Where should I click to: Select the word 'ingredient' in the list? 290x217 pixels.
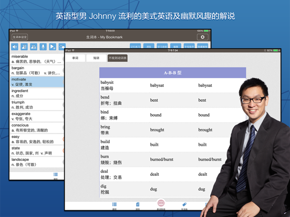[x=37, y=93]
